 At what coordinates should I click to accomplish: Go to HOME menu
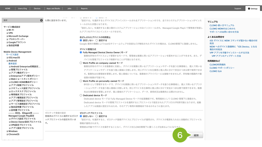click(8, 8)
